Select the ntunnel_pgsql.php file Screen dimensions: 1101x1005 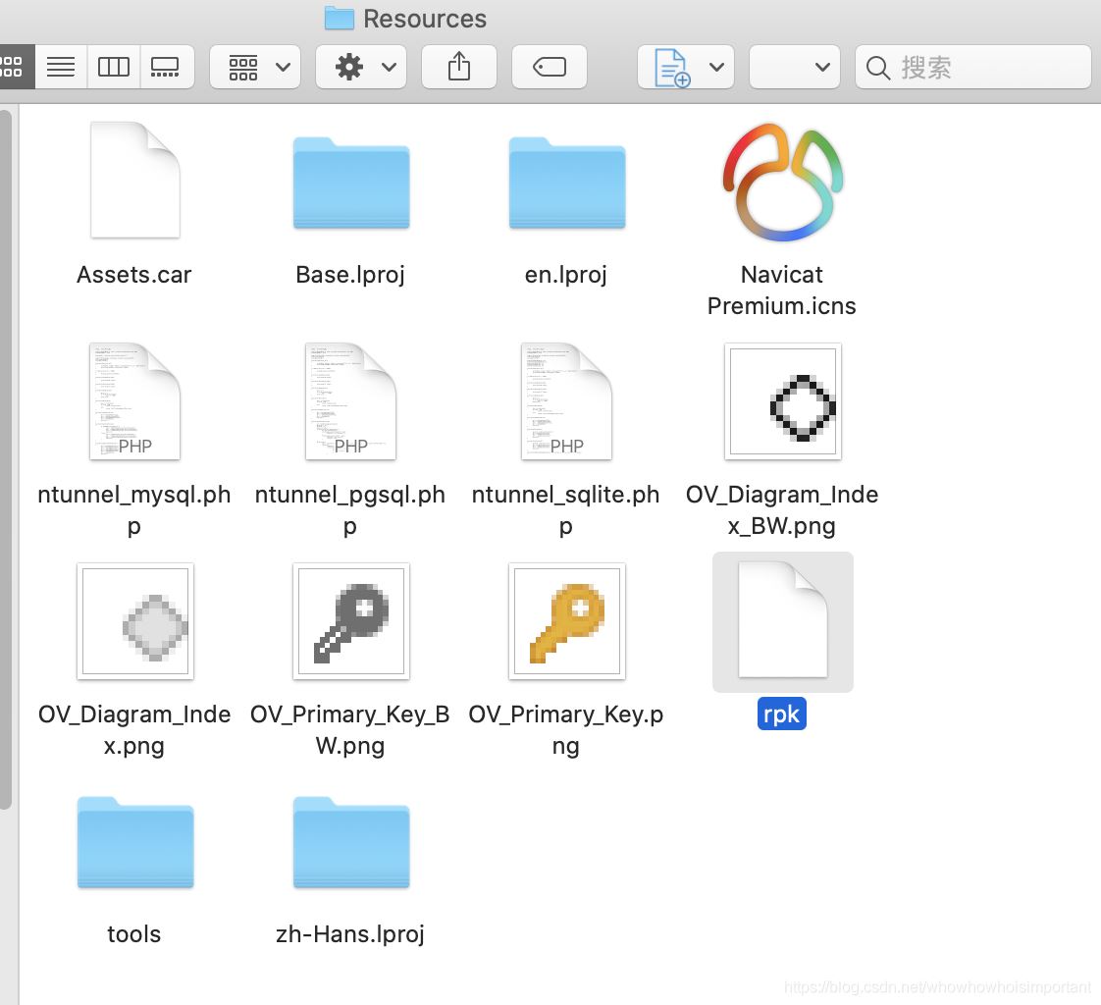[x=350, y=401]
